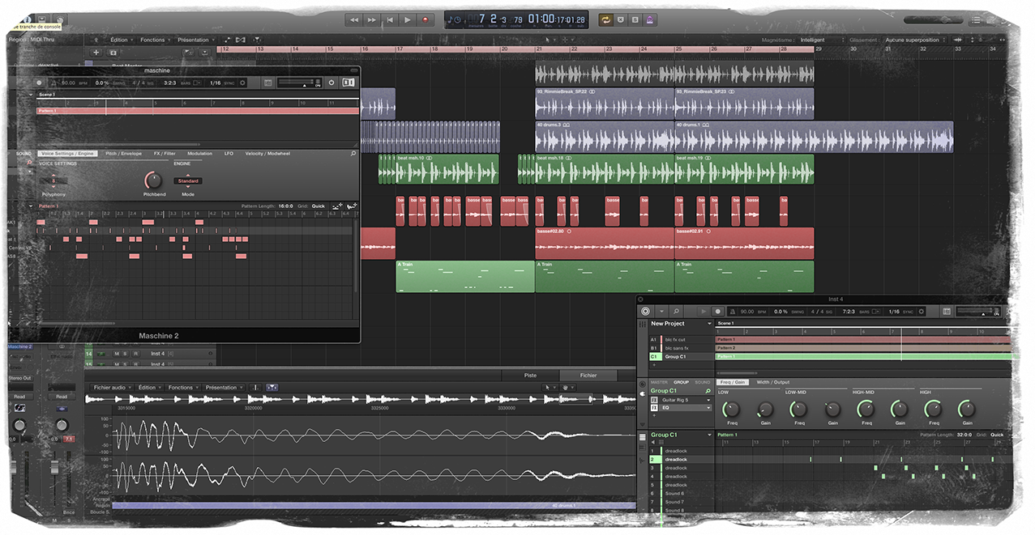The height and width of the screenshot is (535, 1035).
Task: Start playback in the Logic transport
Action: pos(408,19)
